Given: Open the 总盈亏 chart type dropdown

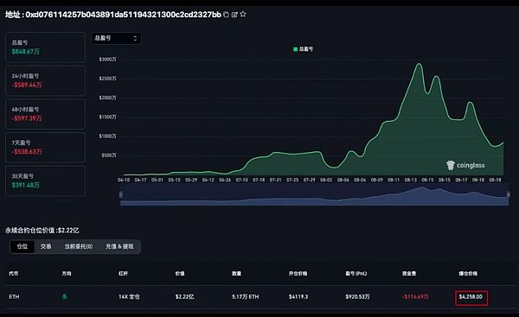Looking at the screenshot, I should (x=116, y=38).
